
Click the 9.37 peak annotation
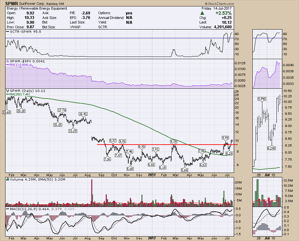tap(113, 141)
